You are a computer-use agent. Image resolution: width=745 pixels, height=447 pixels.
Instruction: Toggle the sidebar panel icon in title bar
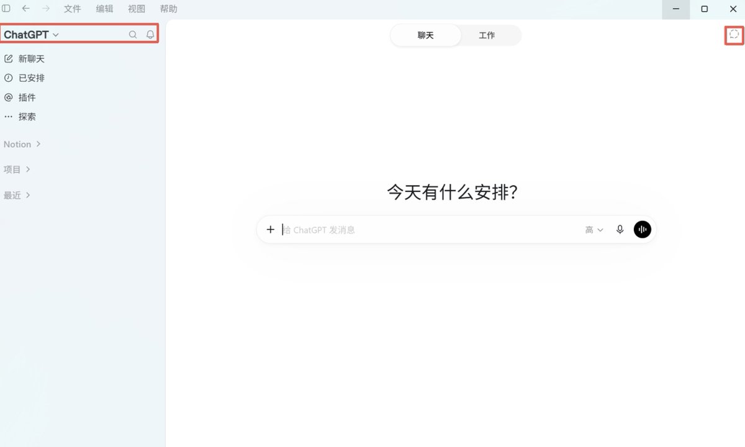[6, 9]
